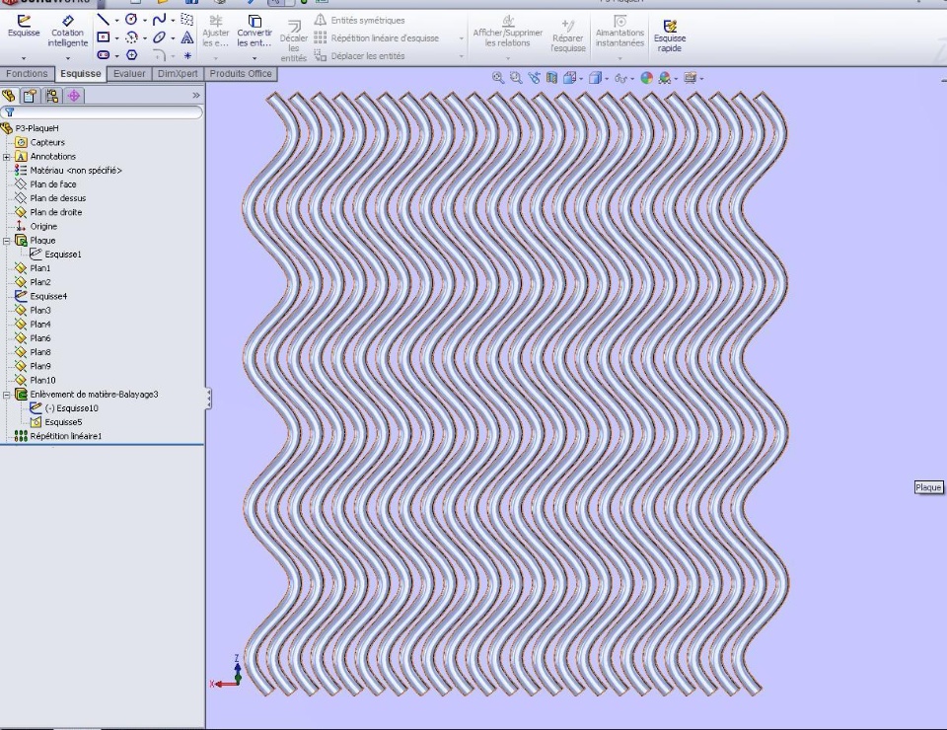Select the Line sketch tool
Screen dimensions: 947x730
(104, 20)
